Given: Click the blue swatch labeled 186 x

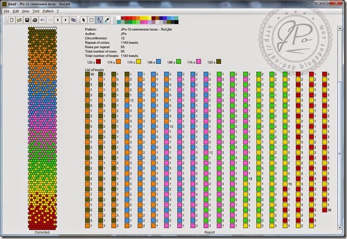Looking at the screenshot, I should [159, 62].
